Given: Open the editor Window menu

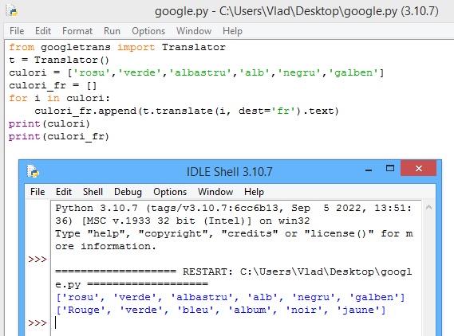Looking at the screenshot, I should coord(194,31).
